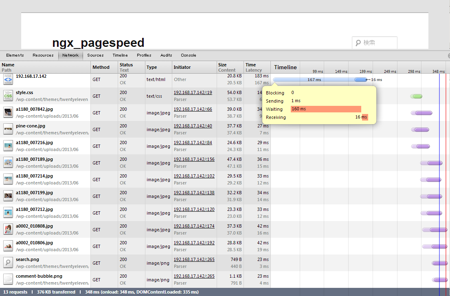Sort by the Initiator column header

coord(194,67)
